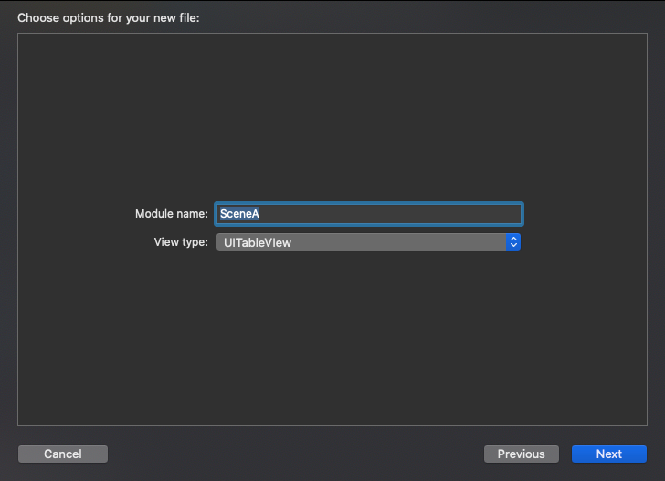This screenshot has width=665, height=481.
Task: Cancel the new file dialog
Action: click(x=63, y=454)
